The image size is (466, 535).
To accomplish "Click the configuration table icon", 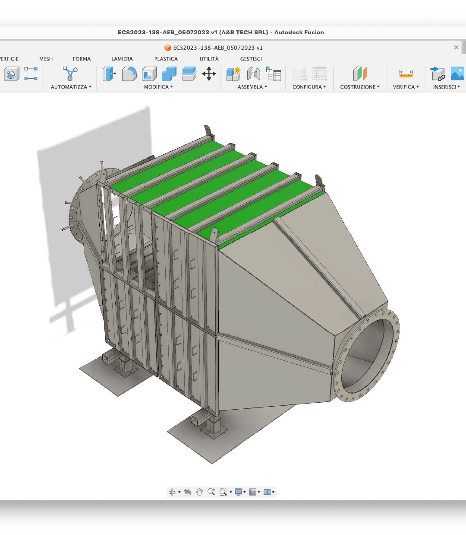I will (x=320, y=74).
